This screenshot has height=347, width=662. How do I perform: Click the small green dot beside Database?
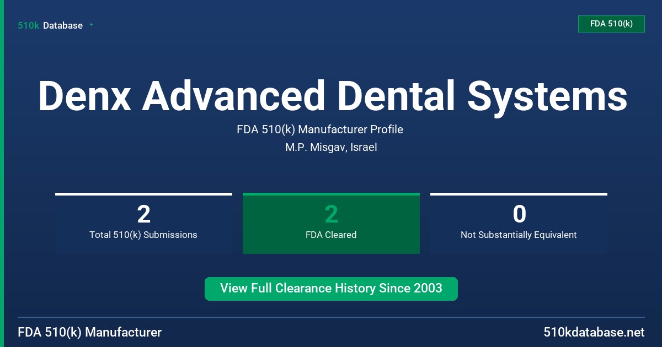(91, 25)
